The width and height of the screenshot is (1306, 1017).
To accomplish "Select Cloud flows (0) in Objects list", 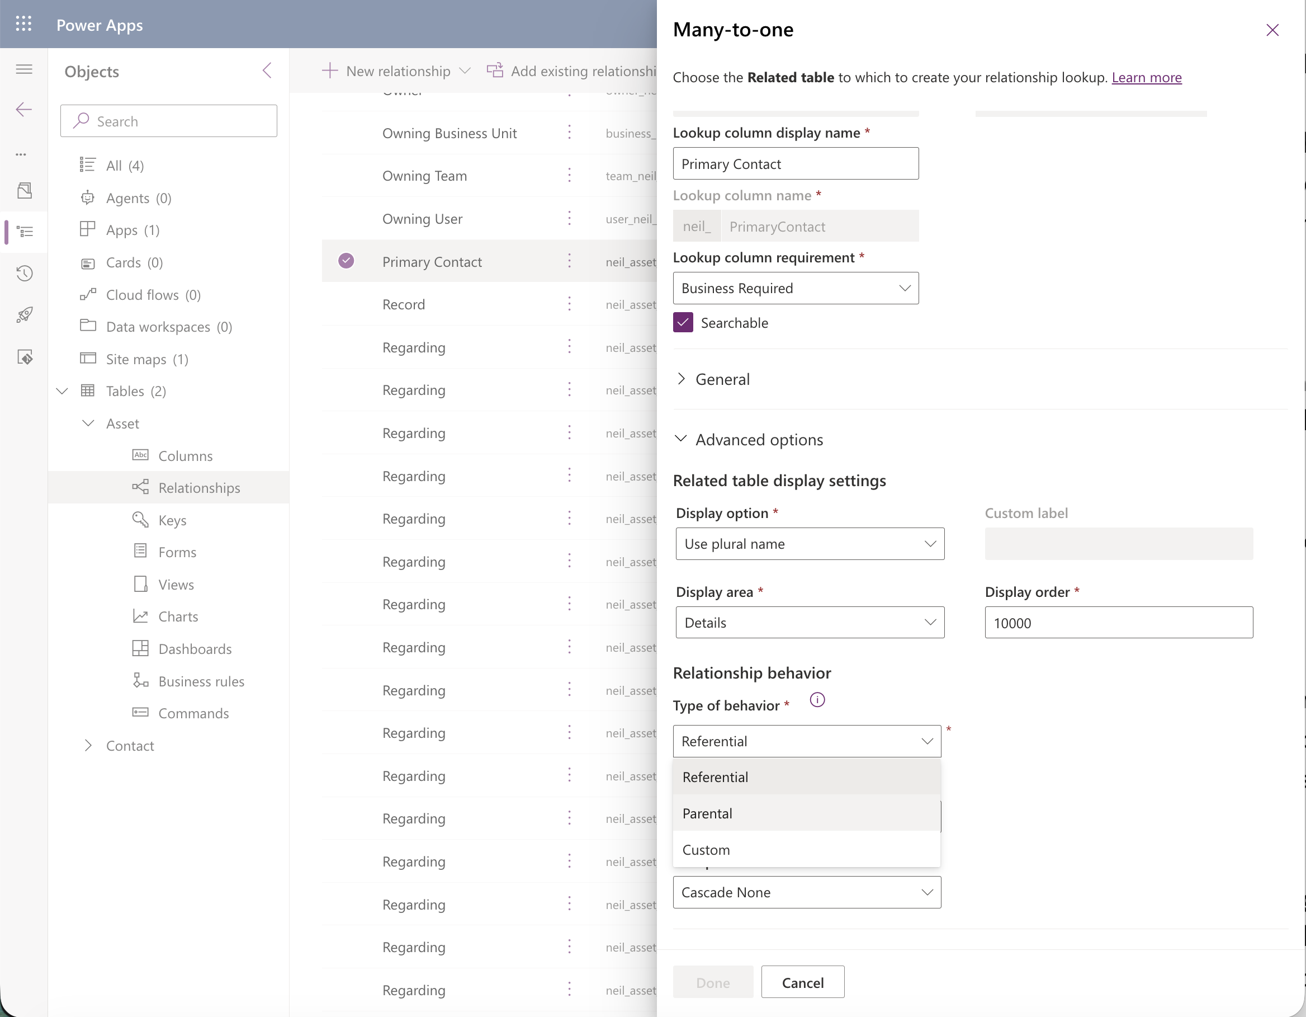I will (x=153, y=294).
